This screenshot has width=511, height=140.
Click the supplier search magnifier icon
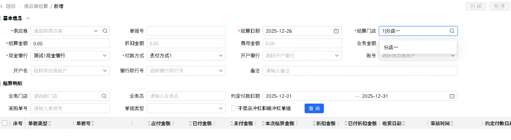[105, 31]
